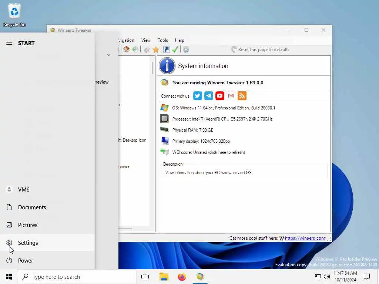Click the System information blue info icon
The image size is (379, 284).
pyautogui.click(x=167, y=66)
